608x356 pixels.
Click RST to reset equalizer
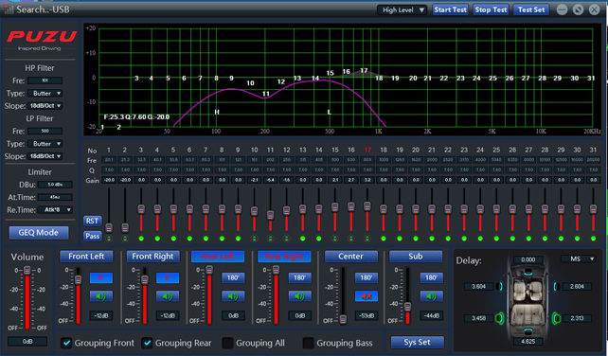point(92,221)
